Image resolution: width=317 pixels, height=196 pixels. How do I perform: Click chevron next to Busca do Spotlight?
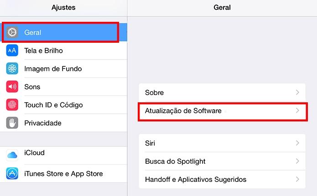pos(297,161)
